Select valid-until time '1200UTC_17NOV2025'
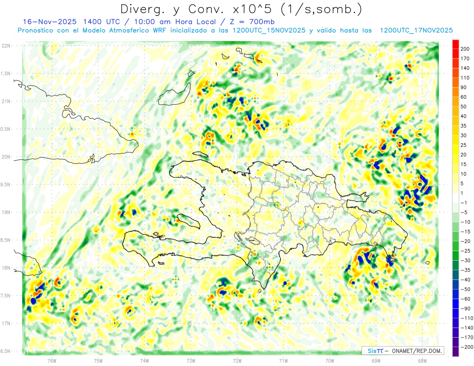Viewport: 474px width, 366px height. (416, 30)
